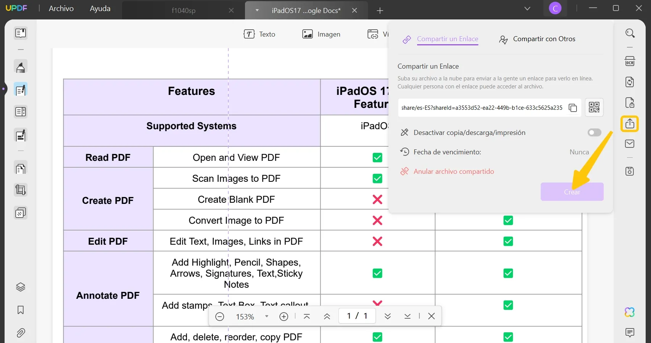Screen dimensions: 651x343
Task: Click the 'Create Blank PDF' cell
Action: tap(236, 199)
